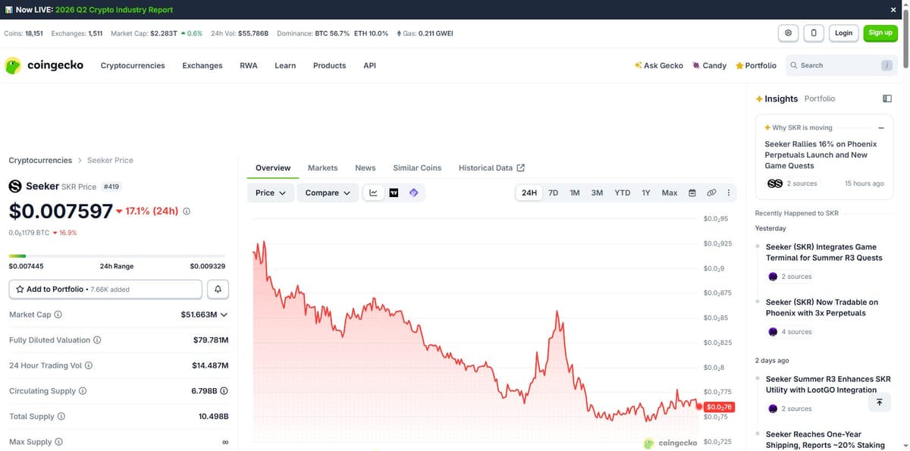This screenshot has height=451, width=910.
Task: Click the Login button
Action: pyautogui.click(x=843, y=33)
